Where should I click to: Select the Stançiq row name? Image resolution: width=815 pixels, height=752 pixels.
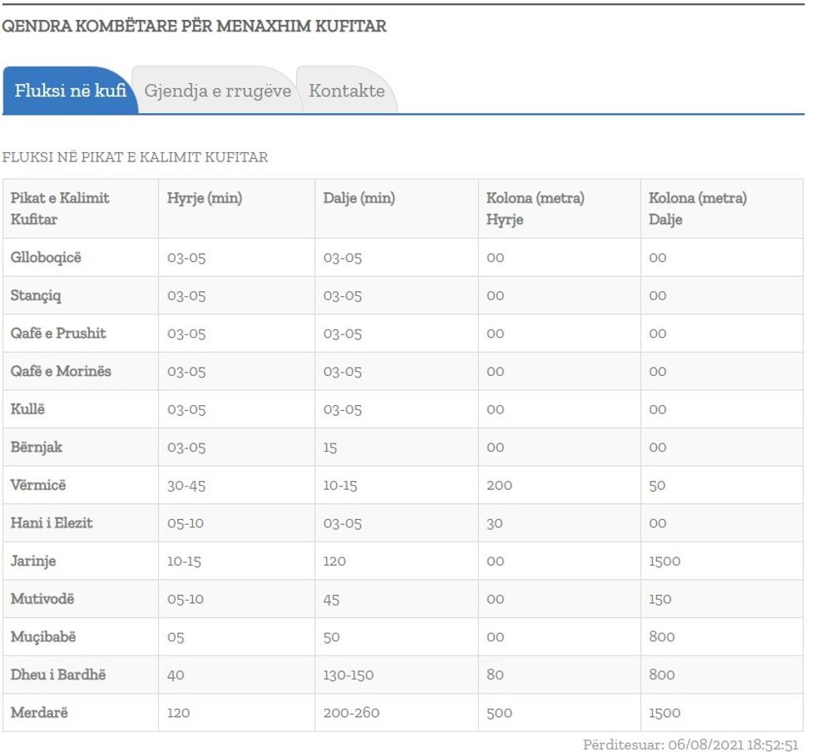36,295
